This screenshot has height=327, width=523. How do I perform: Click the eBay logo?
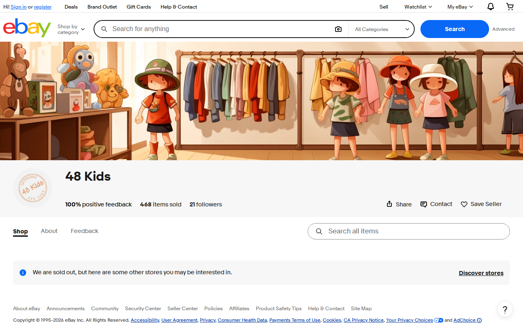coord(27,28)
